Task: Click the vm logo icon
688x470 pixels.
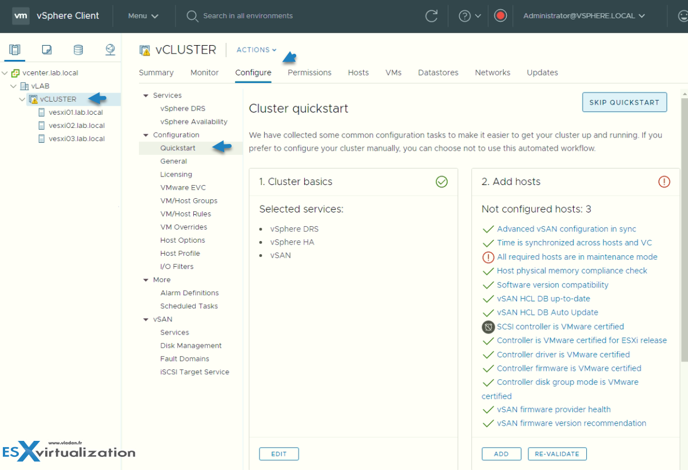Action: pyautogui.click(x=20, y=16)
